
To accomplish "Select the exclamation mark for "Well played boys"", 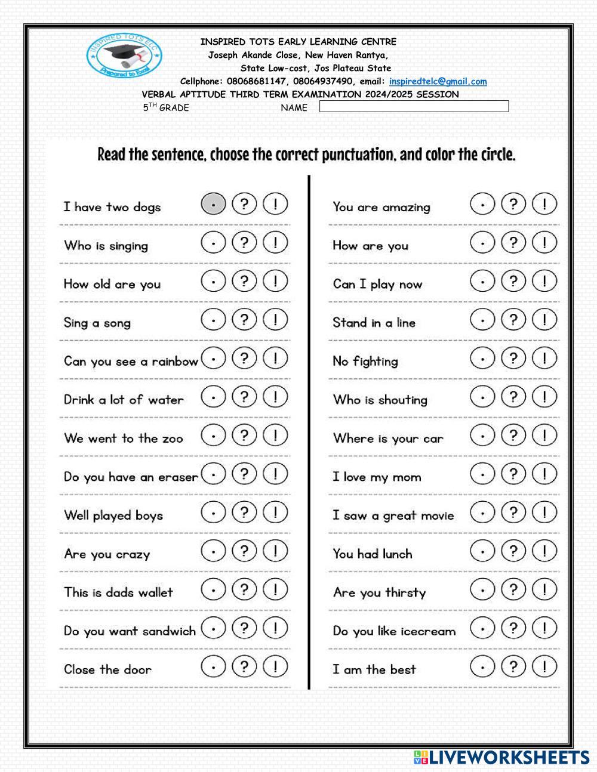I will 275,512.
